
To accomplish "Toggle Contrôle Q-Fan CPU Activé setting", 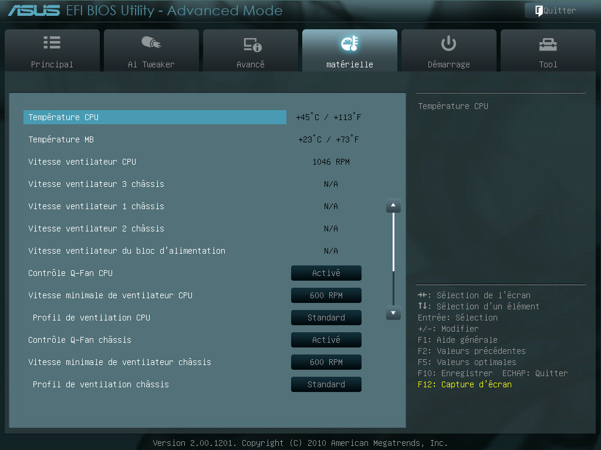I will (326, 273).
